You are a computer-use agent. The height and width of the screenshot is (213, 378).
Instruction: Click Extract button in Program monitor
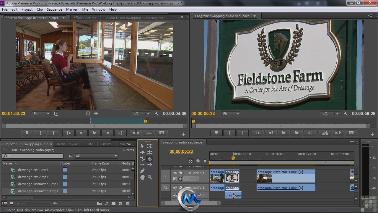(x=338, y=133)
